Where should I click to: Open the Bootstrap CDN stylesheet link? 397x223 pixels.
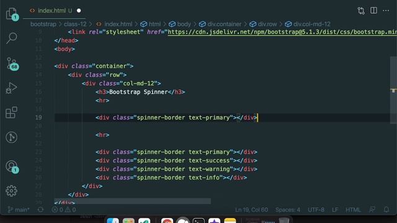click(x=282, y=32)
